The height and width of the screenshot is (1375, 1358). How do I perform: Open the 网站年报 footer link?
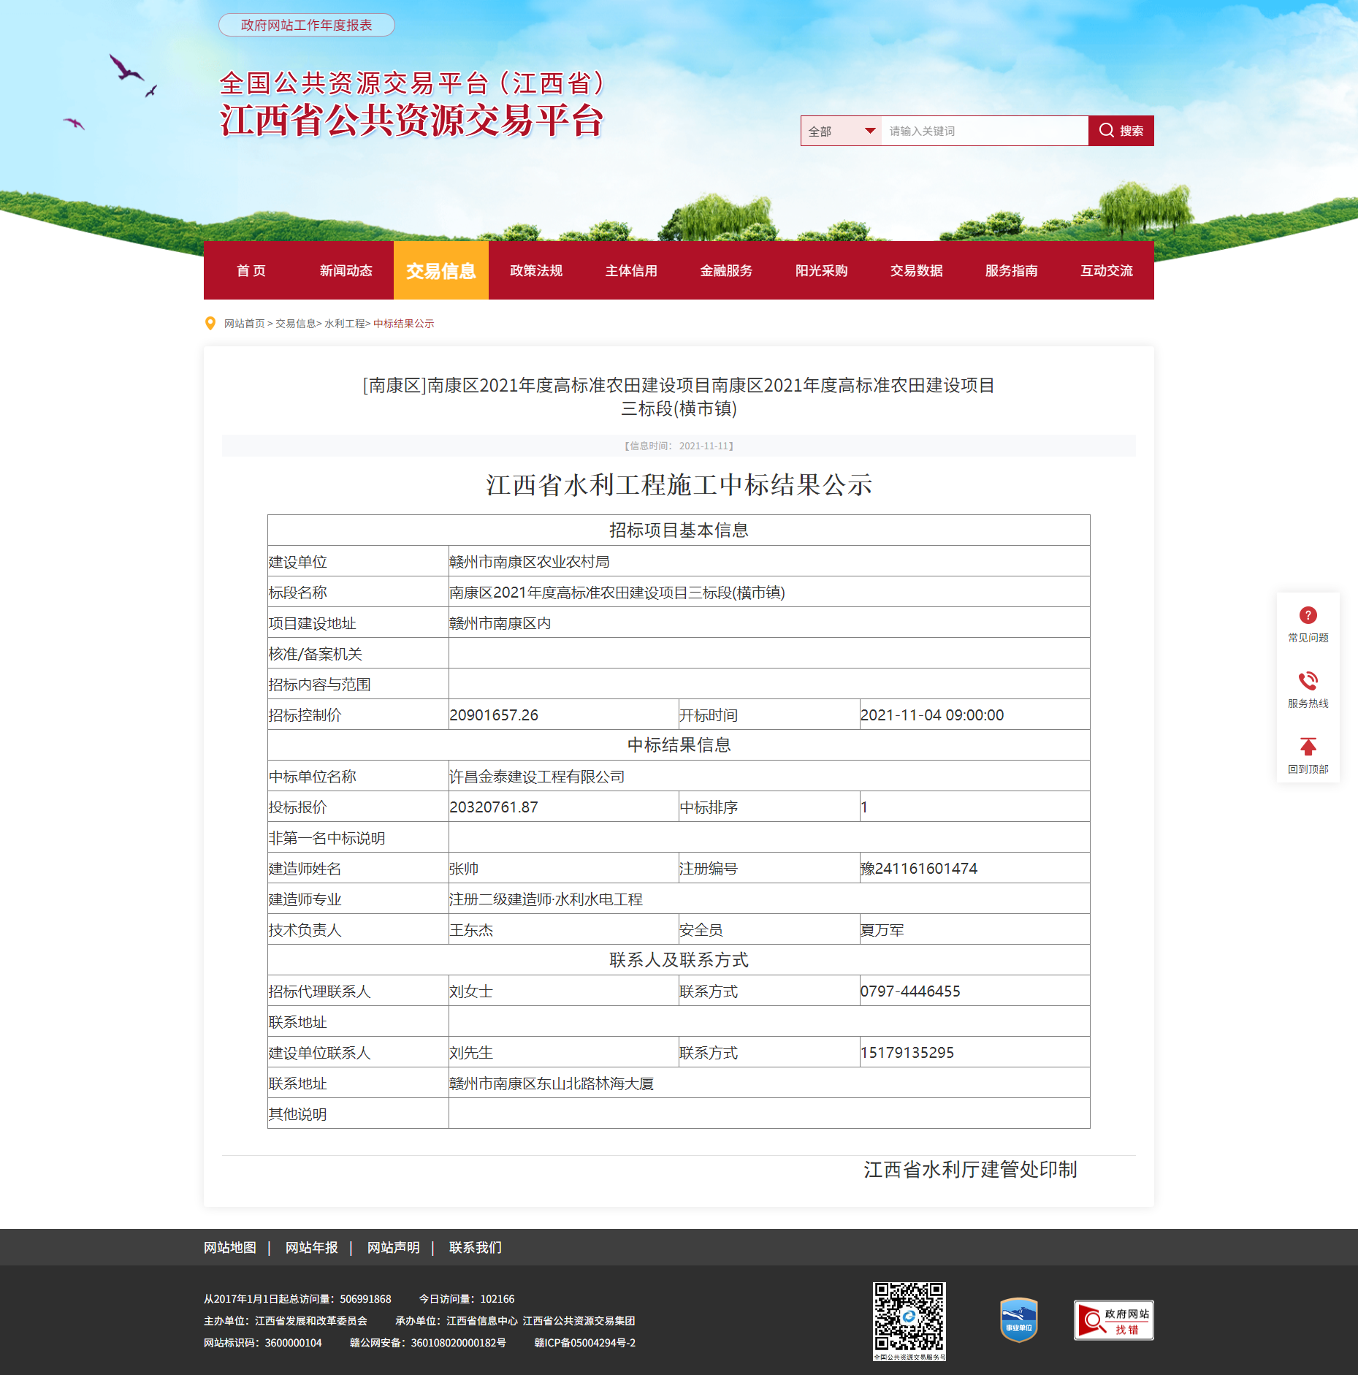312,1247
